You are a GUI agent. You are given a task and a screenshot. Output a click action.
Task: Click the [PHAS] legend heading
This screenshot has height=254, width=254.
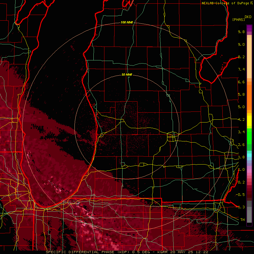pyautogui.click(x=238, y=19)
